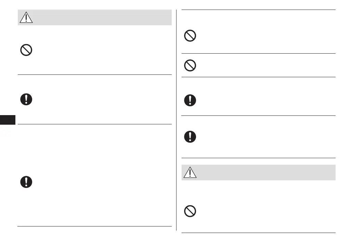
Task: Click the vertical divider between the two columns
Action: point(176,120)
